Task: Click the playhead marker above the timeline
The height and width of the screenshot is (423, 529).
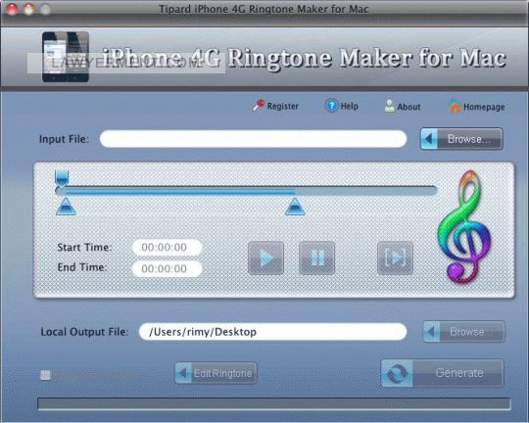Action: pyautogui.click(x=62, y=178)
